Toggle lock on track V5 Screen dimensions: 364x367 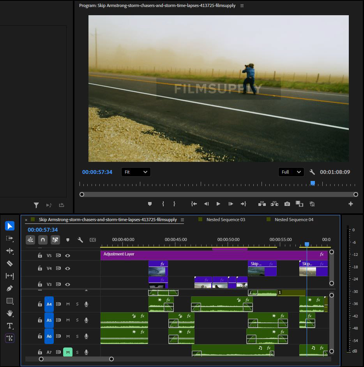(40, 255)
